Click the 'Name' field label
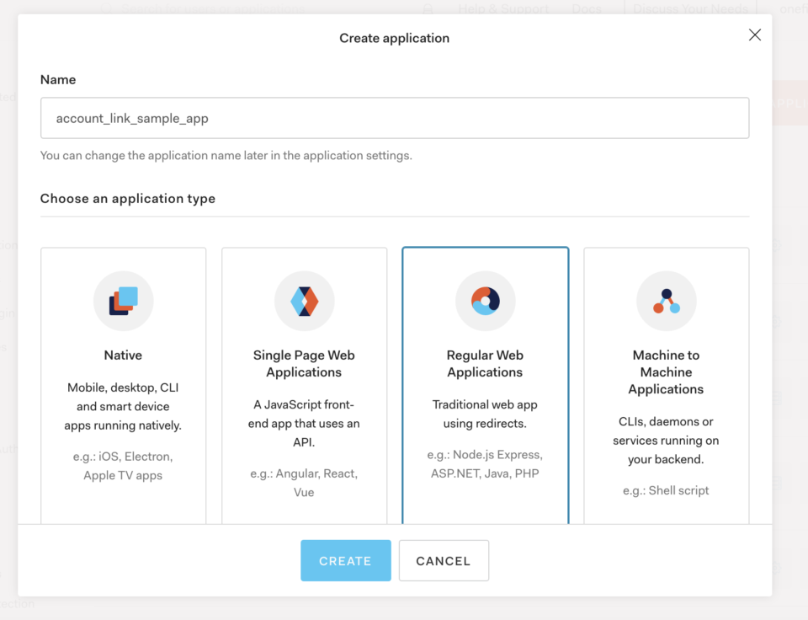 pos(58,80)
